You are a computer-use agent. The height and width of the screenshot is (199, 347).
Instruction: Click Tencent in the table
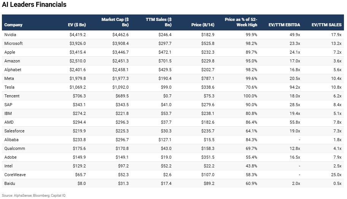coord(12,96)
